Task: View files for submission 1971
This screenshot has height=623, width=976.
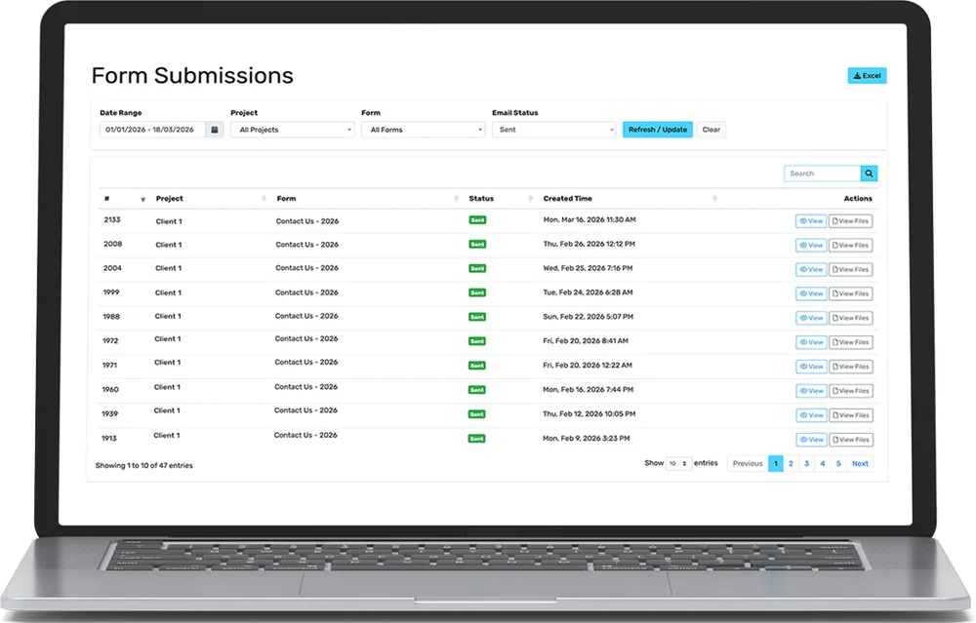Action: click(x=850, y=367)
